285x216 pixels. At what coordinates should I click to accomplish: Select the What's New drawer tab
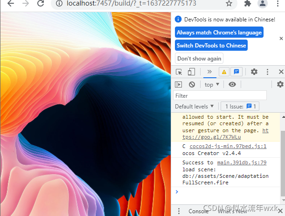tap(232, 211)
